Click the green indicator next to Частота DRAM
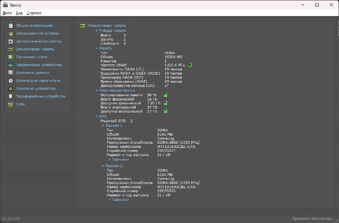 coord(190,65)
